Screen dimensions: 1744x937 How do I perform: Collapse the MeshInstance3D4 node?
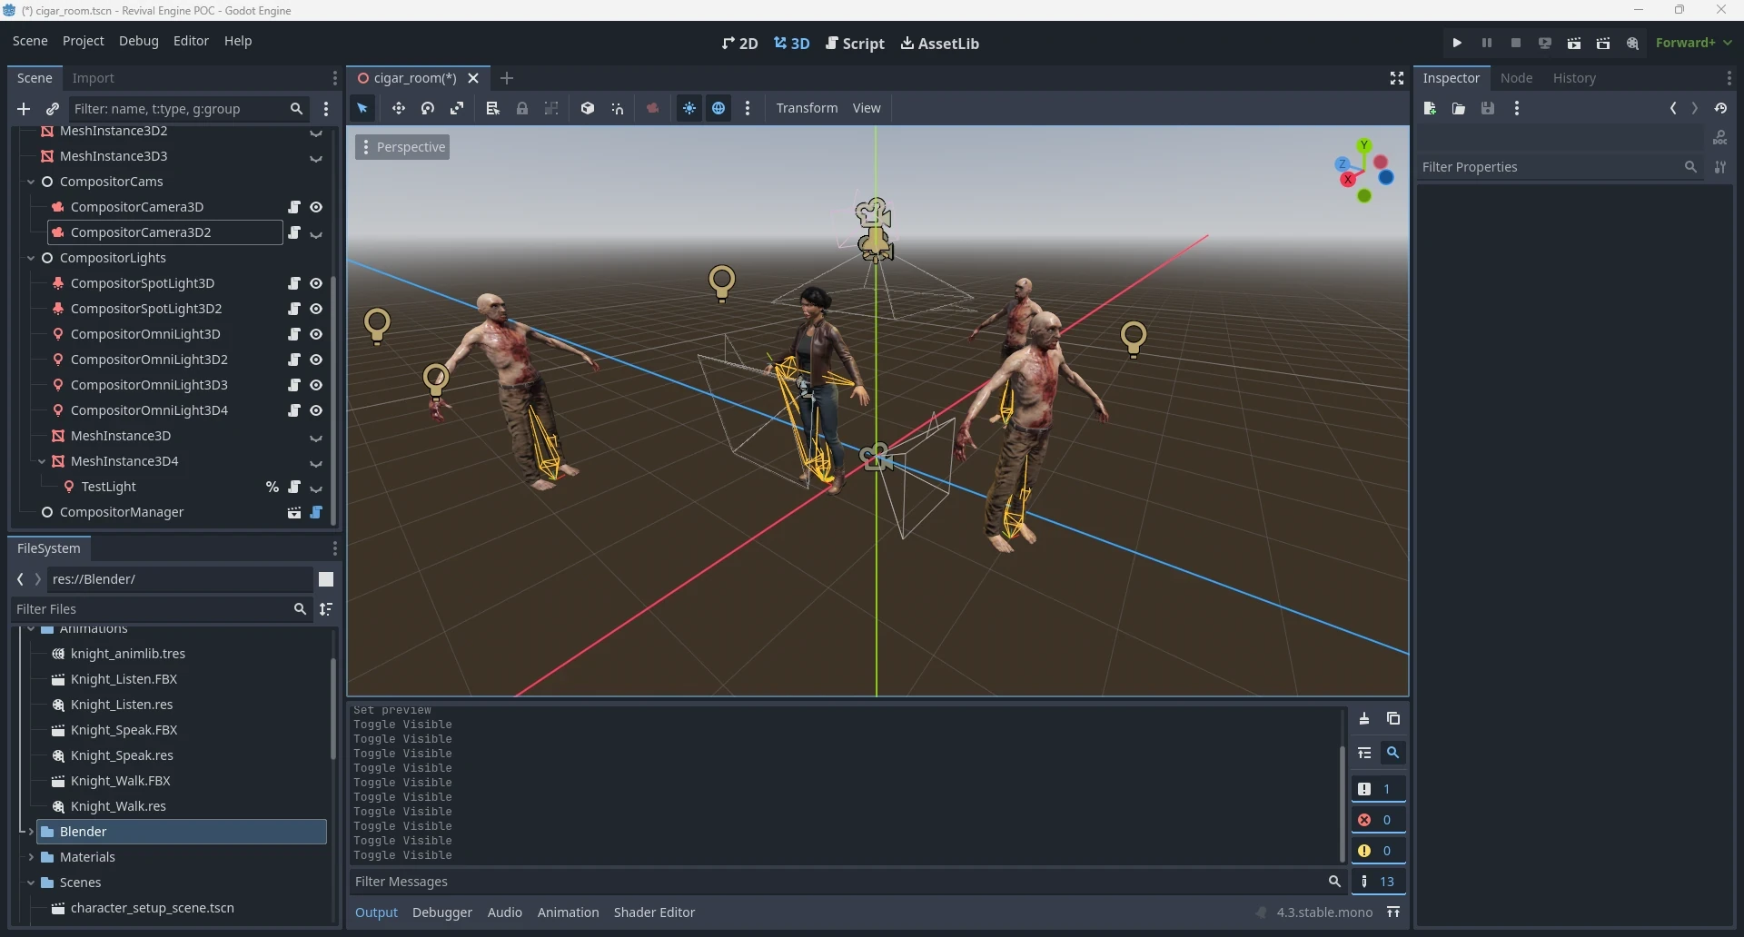(x=42, y=461)
